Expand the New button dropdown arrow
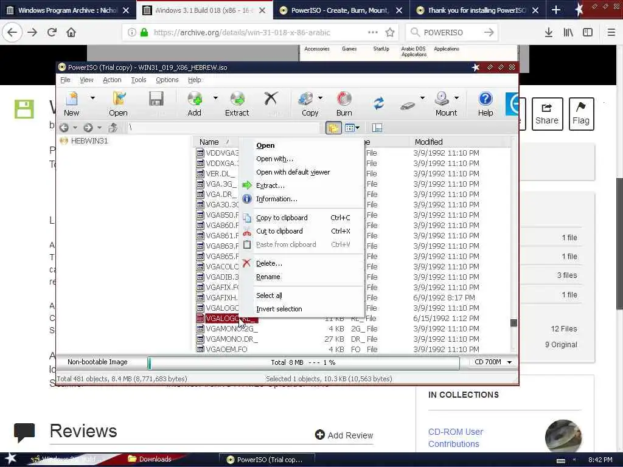The height and width of the screenshot is (467, 623). 92,98
